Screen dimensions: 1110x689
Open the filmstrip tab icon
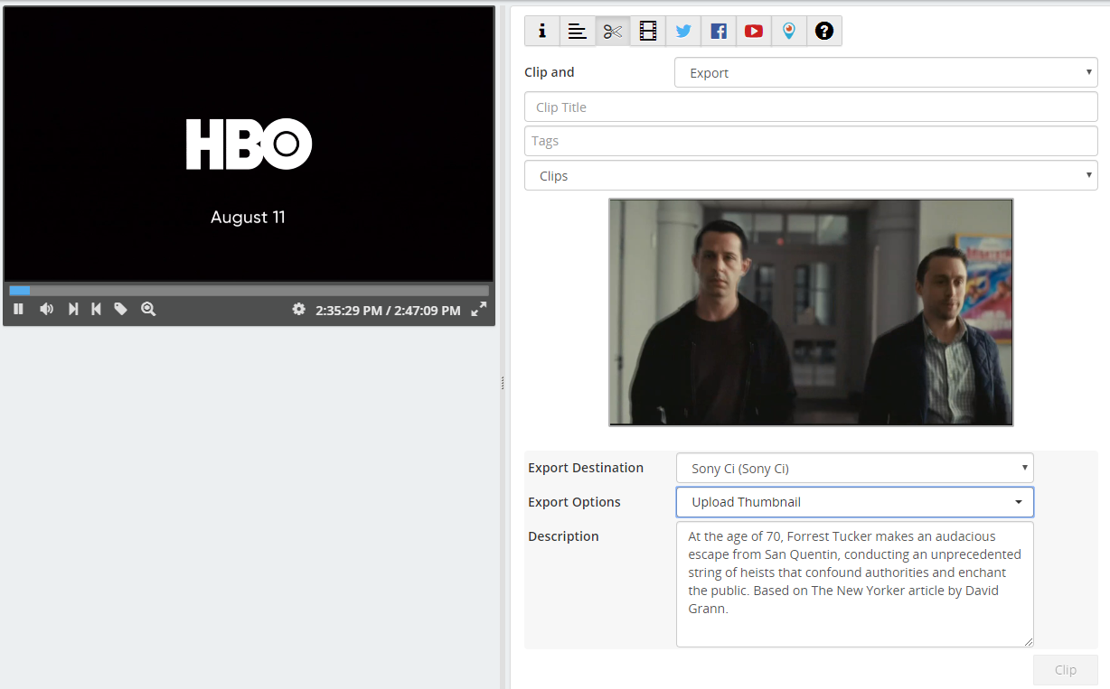(x=648, y=31)
